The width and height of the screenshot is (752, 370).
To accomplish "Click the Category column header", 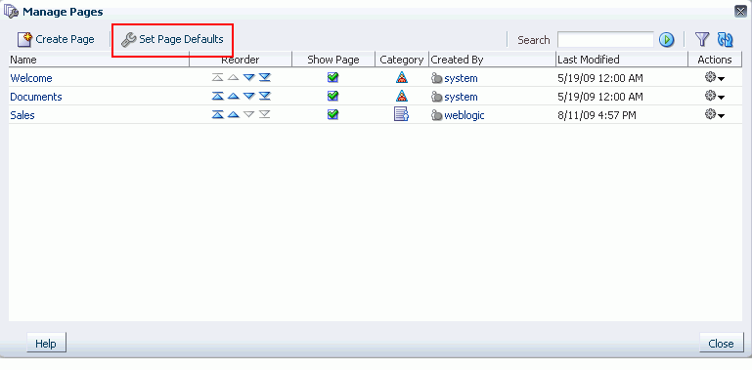I will pos(402,60).
